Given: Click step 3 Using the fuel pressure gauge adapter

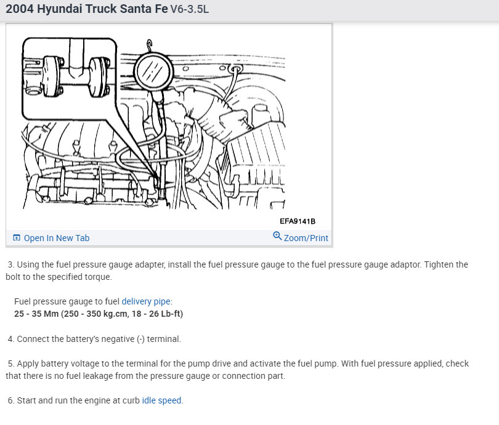Looking at the screenshot, I should (x=237, y=271).
